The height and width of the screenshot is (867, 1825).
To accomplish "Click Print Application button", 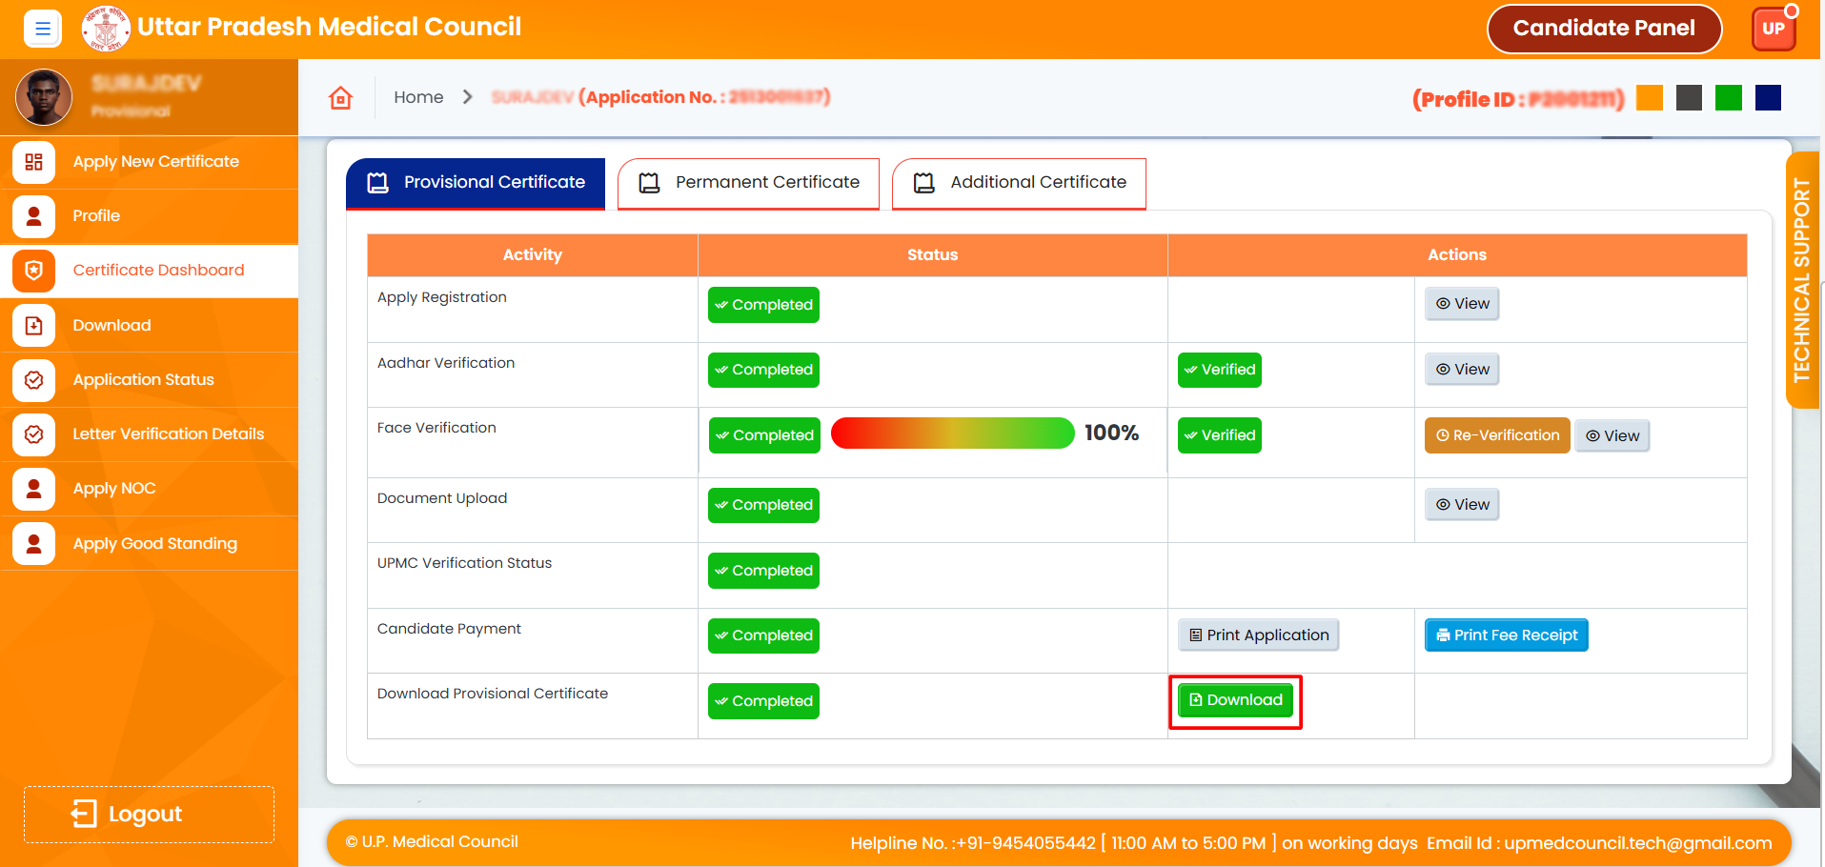I will click(x=1258, y=635).
